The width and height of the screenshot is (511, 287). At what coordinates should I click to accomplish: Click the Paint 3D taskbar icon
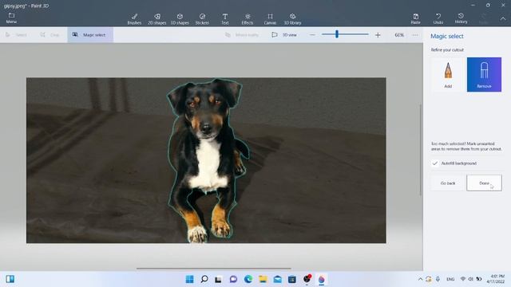321,279
